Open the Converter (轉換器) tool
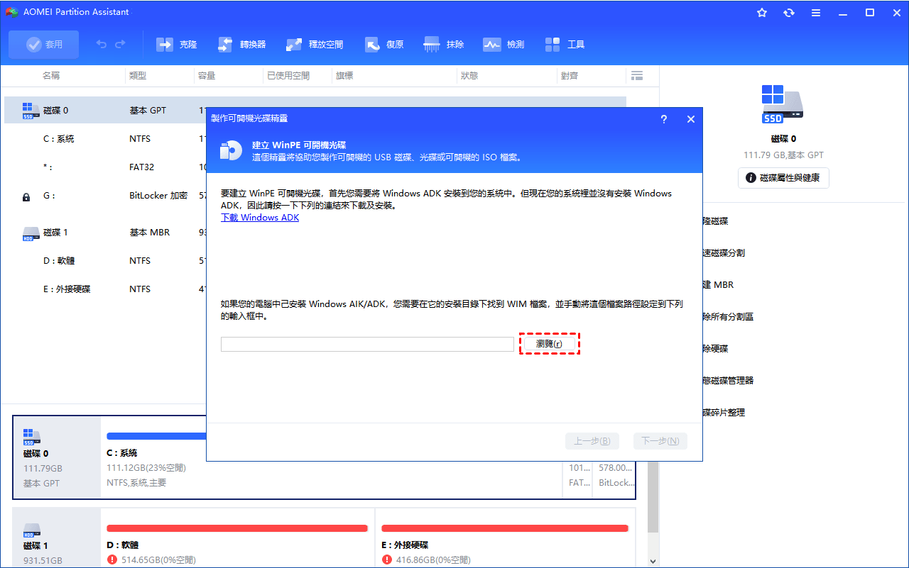The height and width of the screenshot is (568, 909). pyautogui.click(x=241, y=45)
